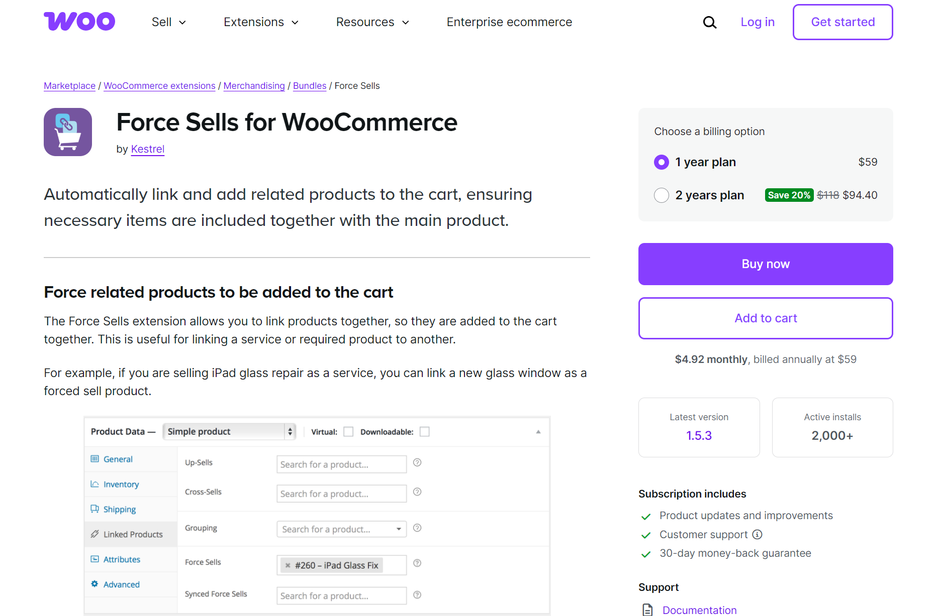The image size is (937, 616).
Task: Click the 2,000+ active installs value
Action: (x=832, y=436)
